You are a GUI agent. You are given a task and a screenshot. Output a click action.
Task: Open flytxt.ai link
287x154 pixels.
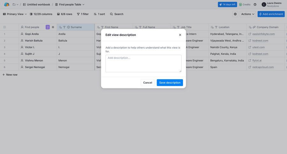pos(257,60)
